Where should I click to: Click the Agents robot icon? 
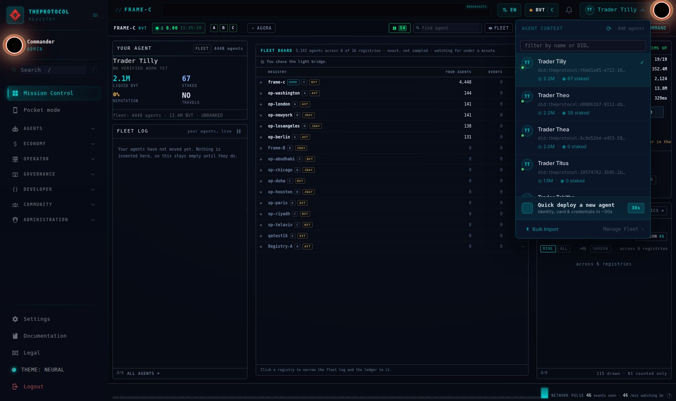pyautogui.click(x=15, y=129)
